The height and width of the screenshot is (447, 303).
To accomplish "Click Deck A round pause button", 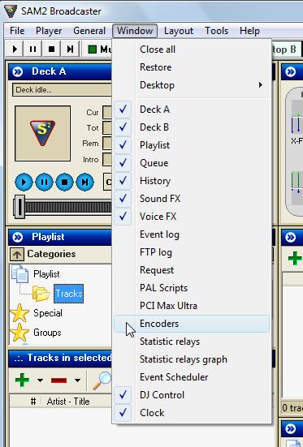I will click(x=44, y=182).
